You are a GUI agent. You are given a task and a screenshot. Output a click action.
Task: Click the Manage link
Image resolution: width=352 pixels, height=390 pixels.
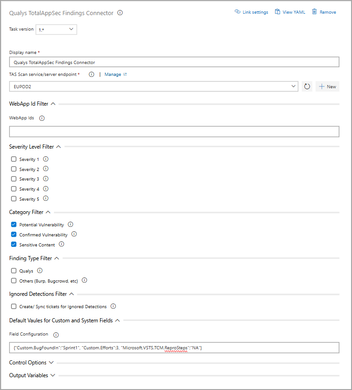coord(113,74)
